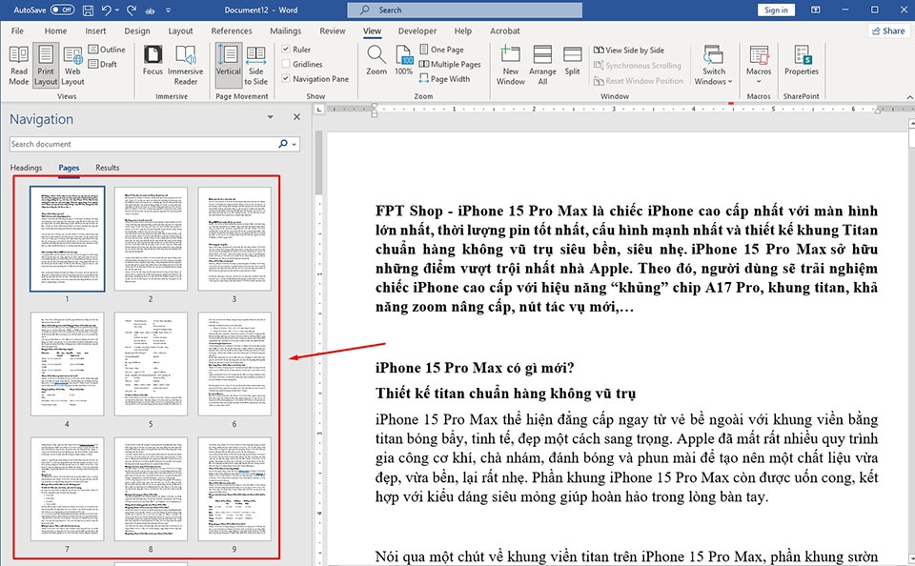Screen dimensions: 915x566
Task: Jump to page 4 thumbnail
Action: 67,364
